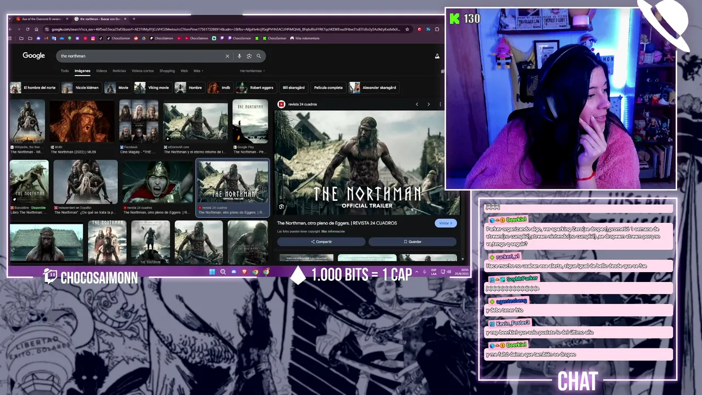Select the El hombre del norte chip
The image size is (702, 395).
coord(34,88)
